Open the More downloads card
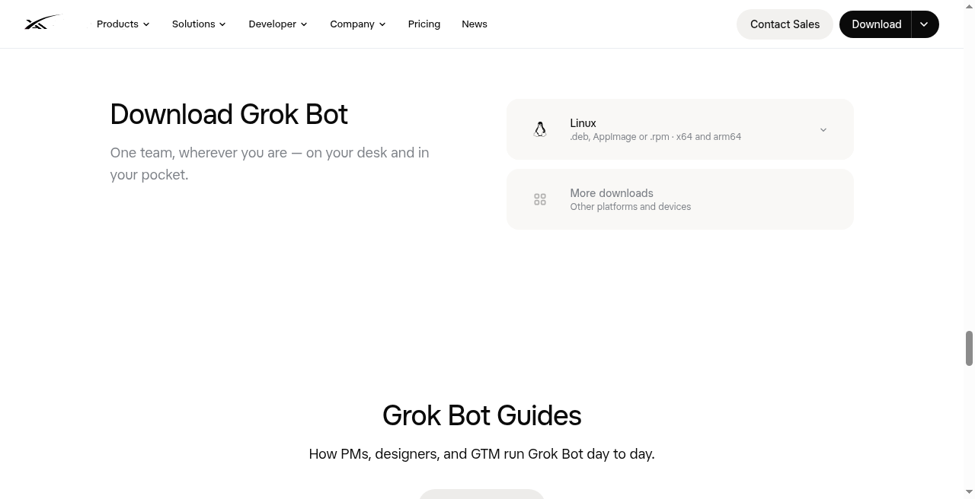The width and height of the screenshot is (975, 499). coord(680,199)
